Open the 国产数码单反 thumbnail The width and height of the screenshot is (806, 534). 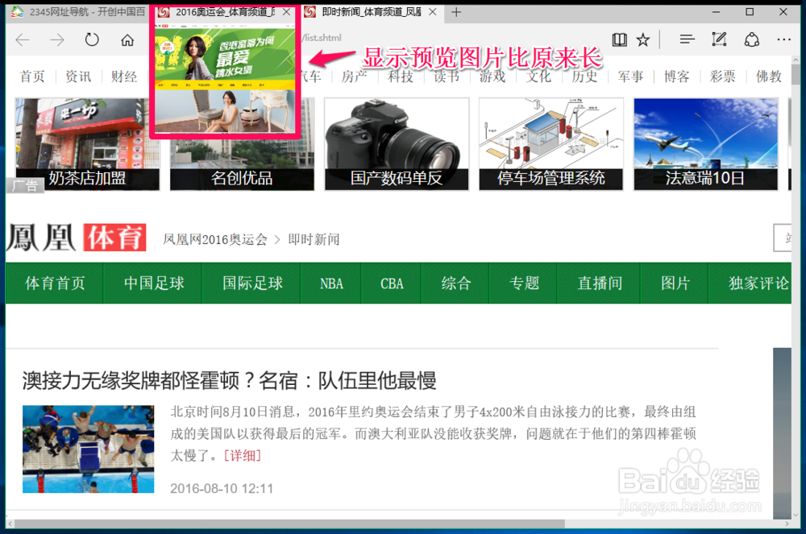[397, 143]
